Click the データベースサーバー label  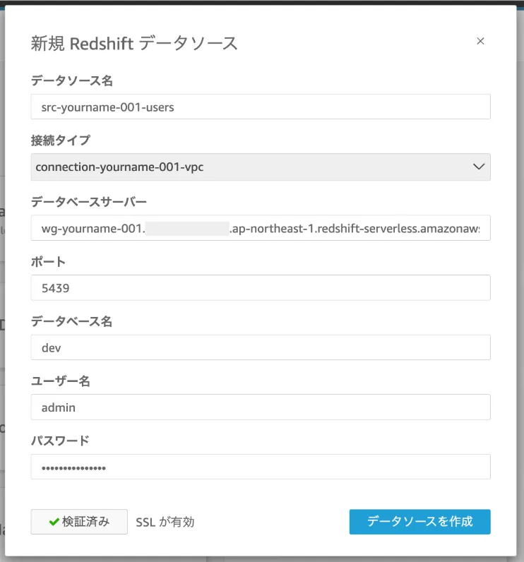coord(89,202)
